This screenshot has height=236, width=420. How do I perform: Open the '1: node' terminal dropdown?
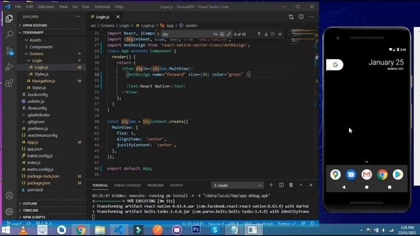point(238,186)
